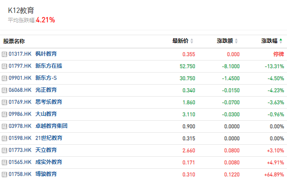
Task: Click change percentage -3.63%
Action: [276, 102]
